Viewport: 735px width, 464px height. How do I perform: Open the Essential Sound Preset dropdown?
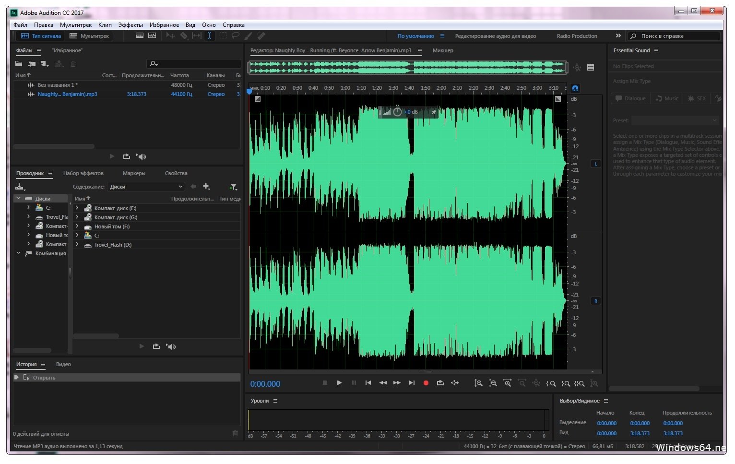tap(676, 120)
